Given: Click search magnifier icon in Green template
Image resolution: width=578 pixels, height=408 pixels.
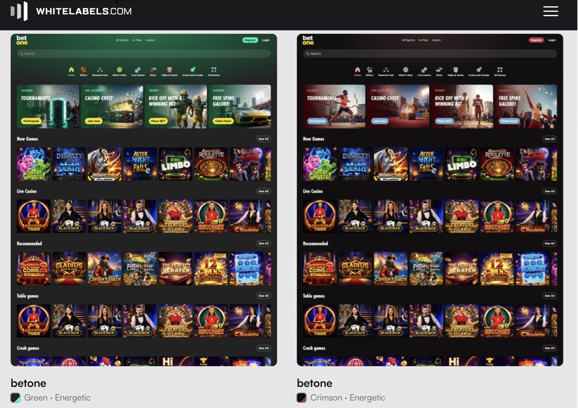Looking at the screenshot, I should [22, 54].
